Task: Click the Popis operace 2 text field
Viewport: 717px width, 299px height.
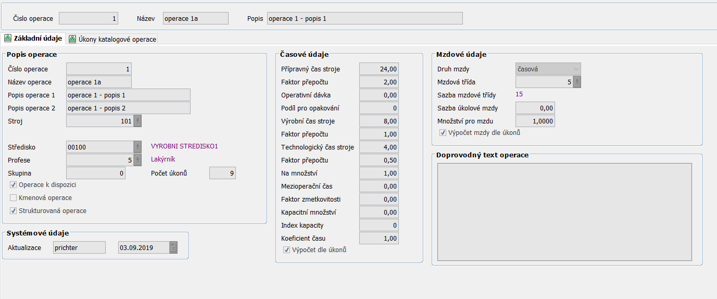Action: [128, 108]
